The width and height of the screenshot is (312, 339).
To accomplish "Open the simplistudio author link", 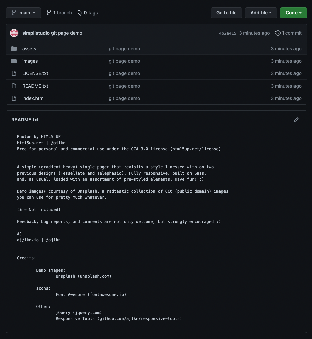I will point(36,33).
